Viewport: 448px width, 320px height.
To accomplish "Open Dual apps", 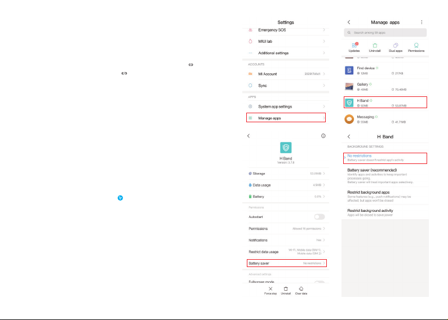I will [396, 47].
